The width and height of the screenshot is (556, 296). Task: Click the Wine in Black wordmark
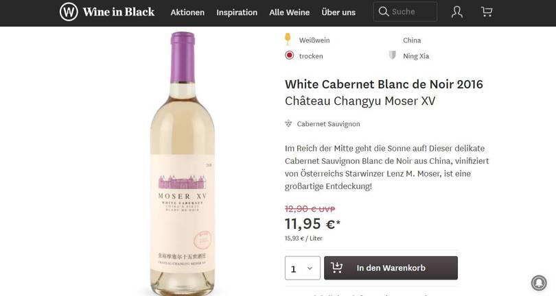tap(119, 12)
